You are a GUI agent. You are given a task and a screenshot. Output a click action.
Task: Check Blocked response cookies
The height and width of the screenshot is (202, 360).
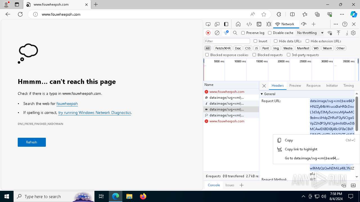207,55
